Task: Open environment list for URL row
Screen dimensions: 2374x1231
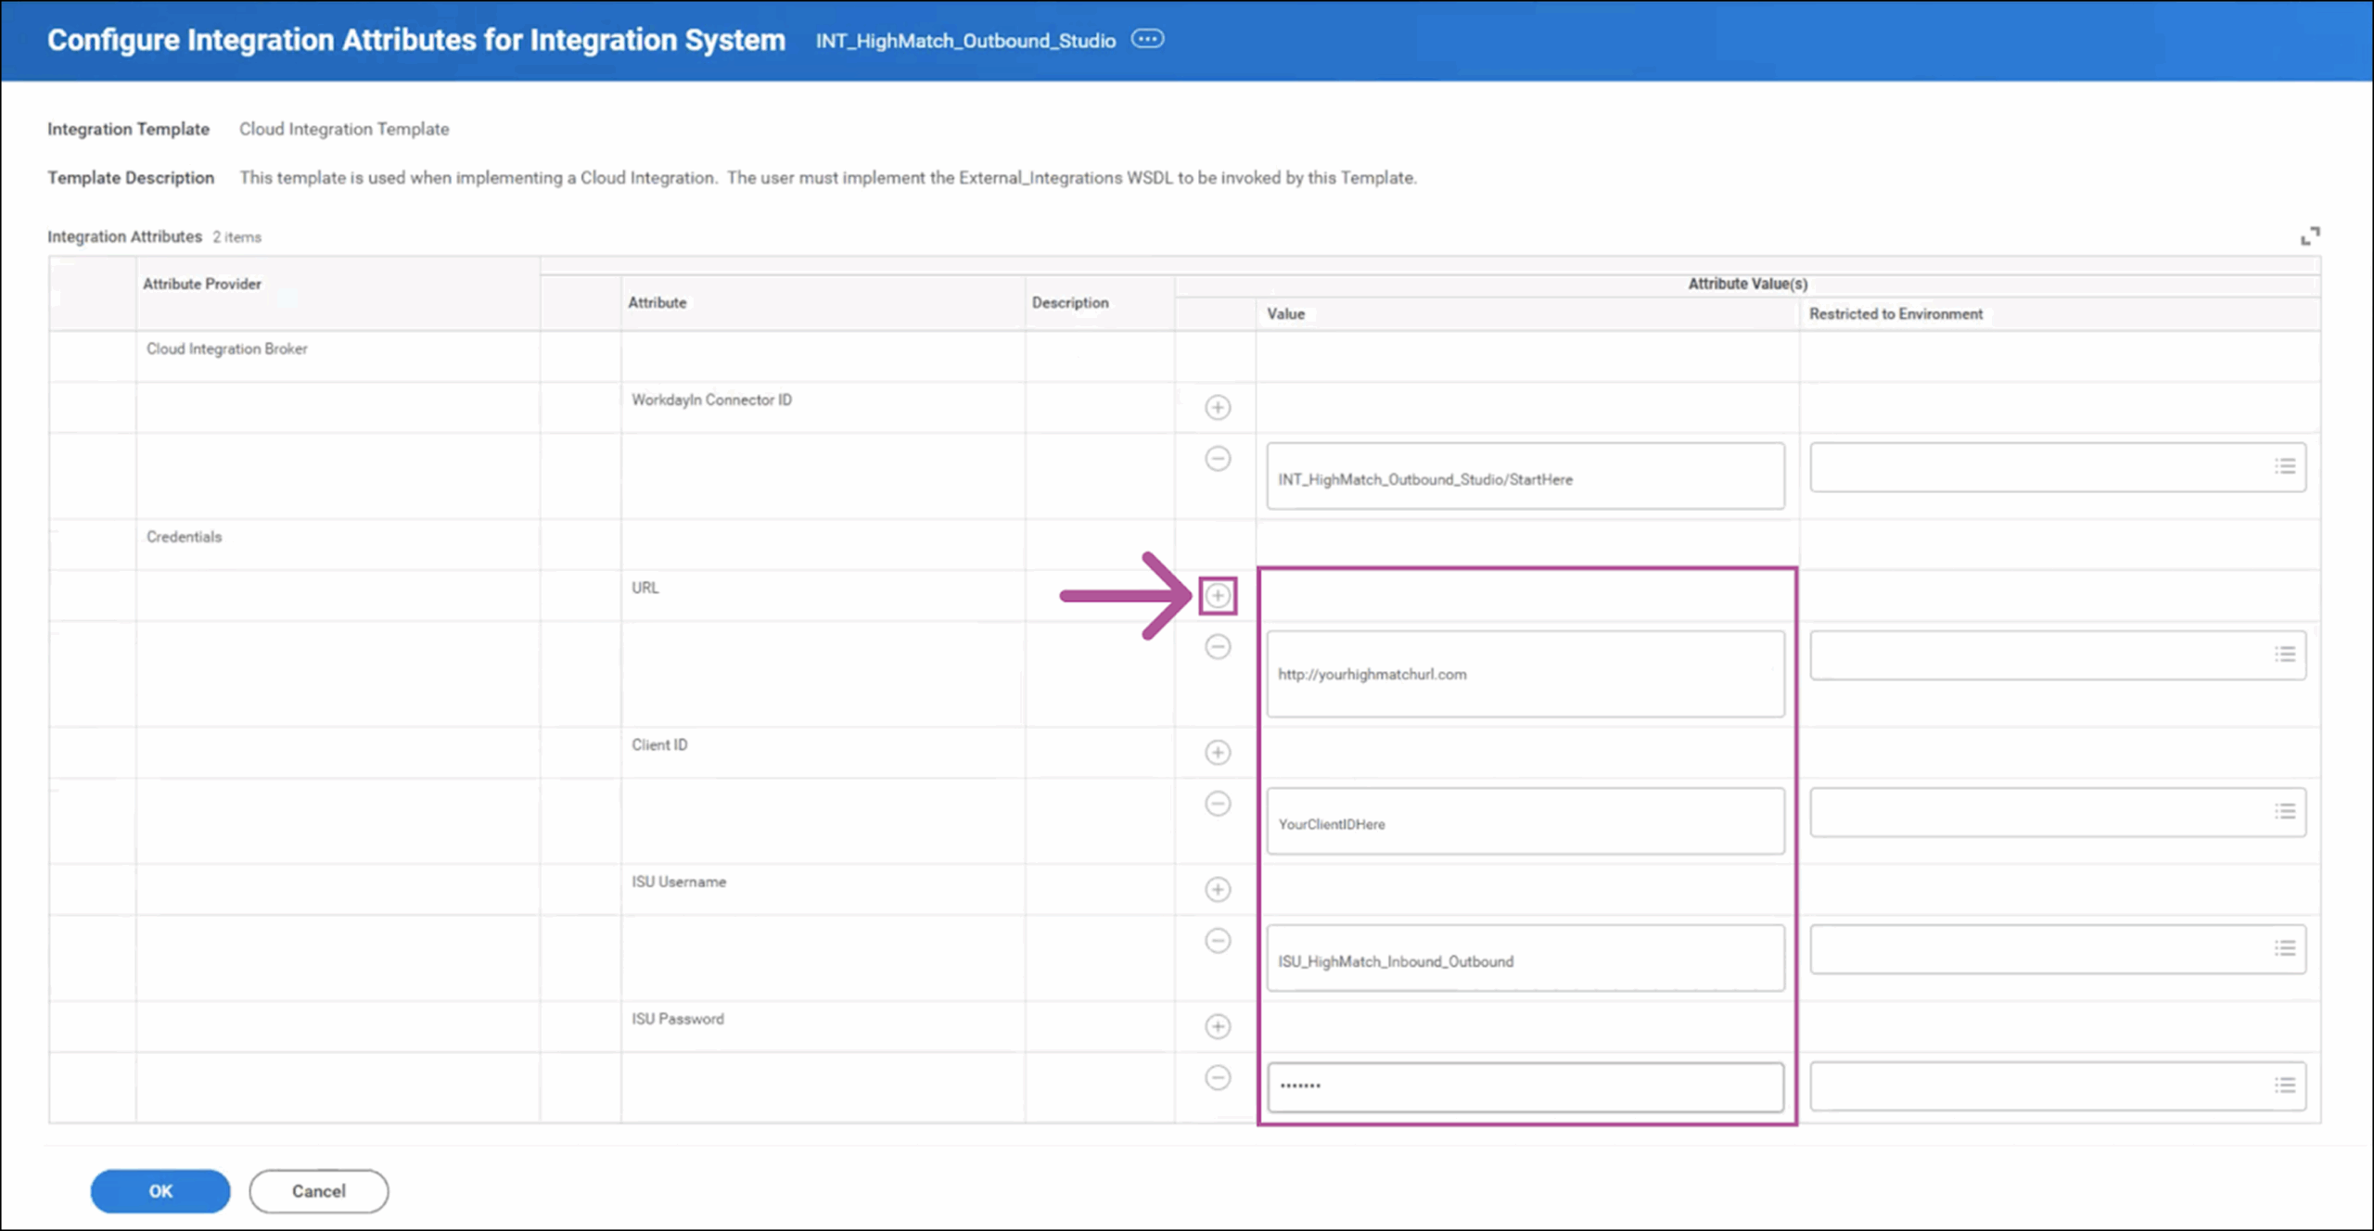Action: coord(2285,654)
